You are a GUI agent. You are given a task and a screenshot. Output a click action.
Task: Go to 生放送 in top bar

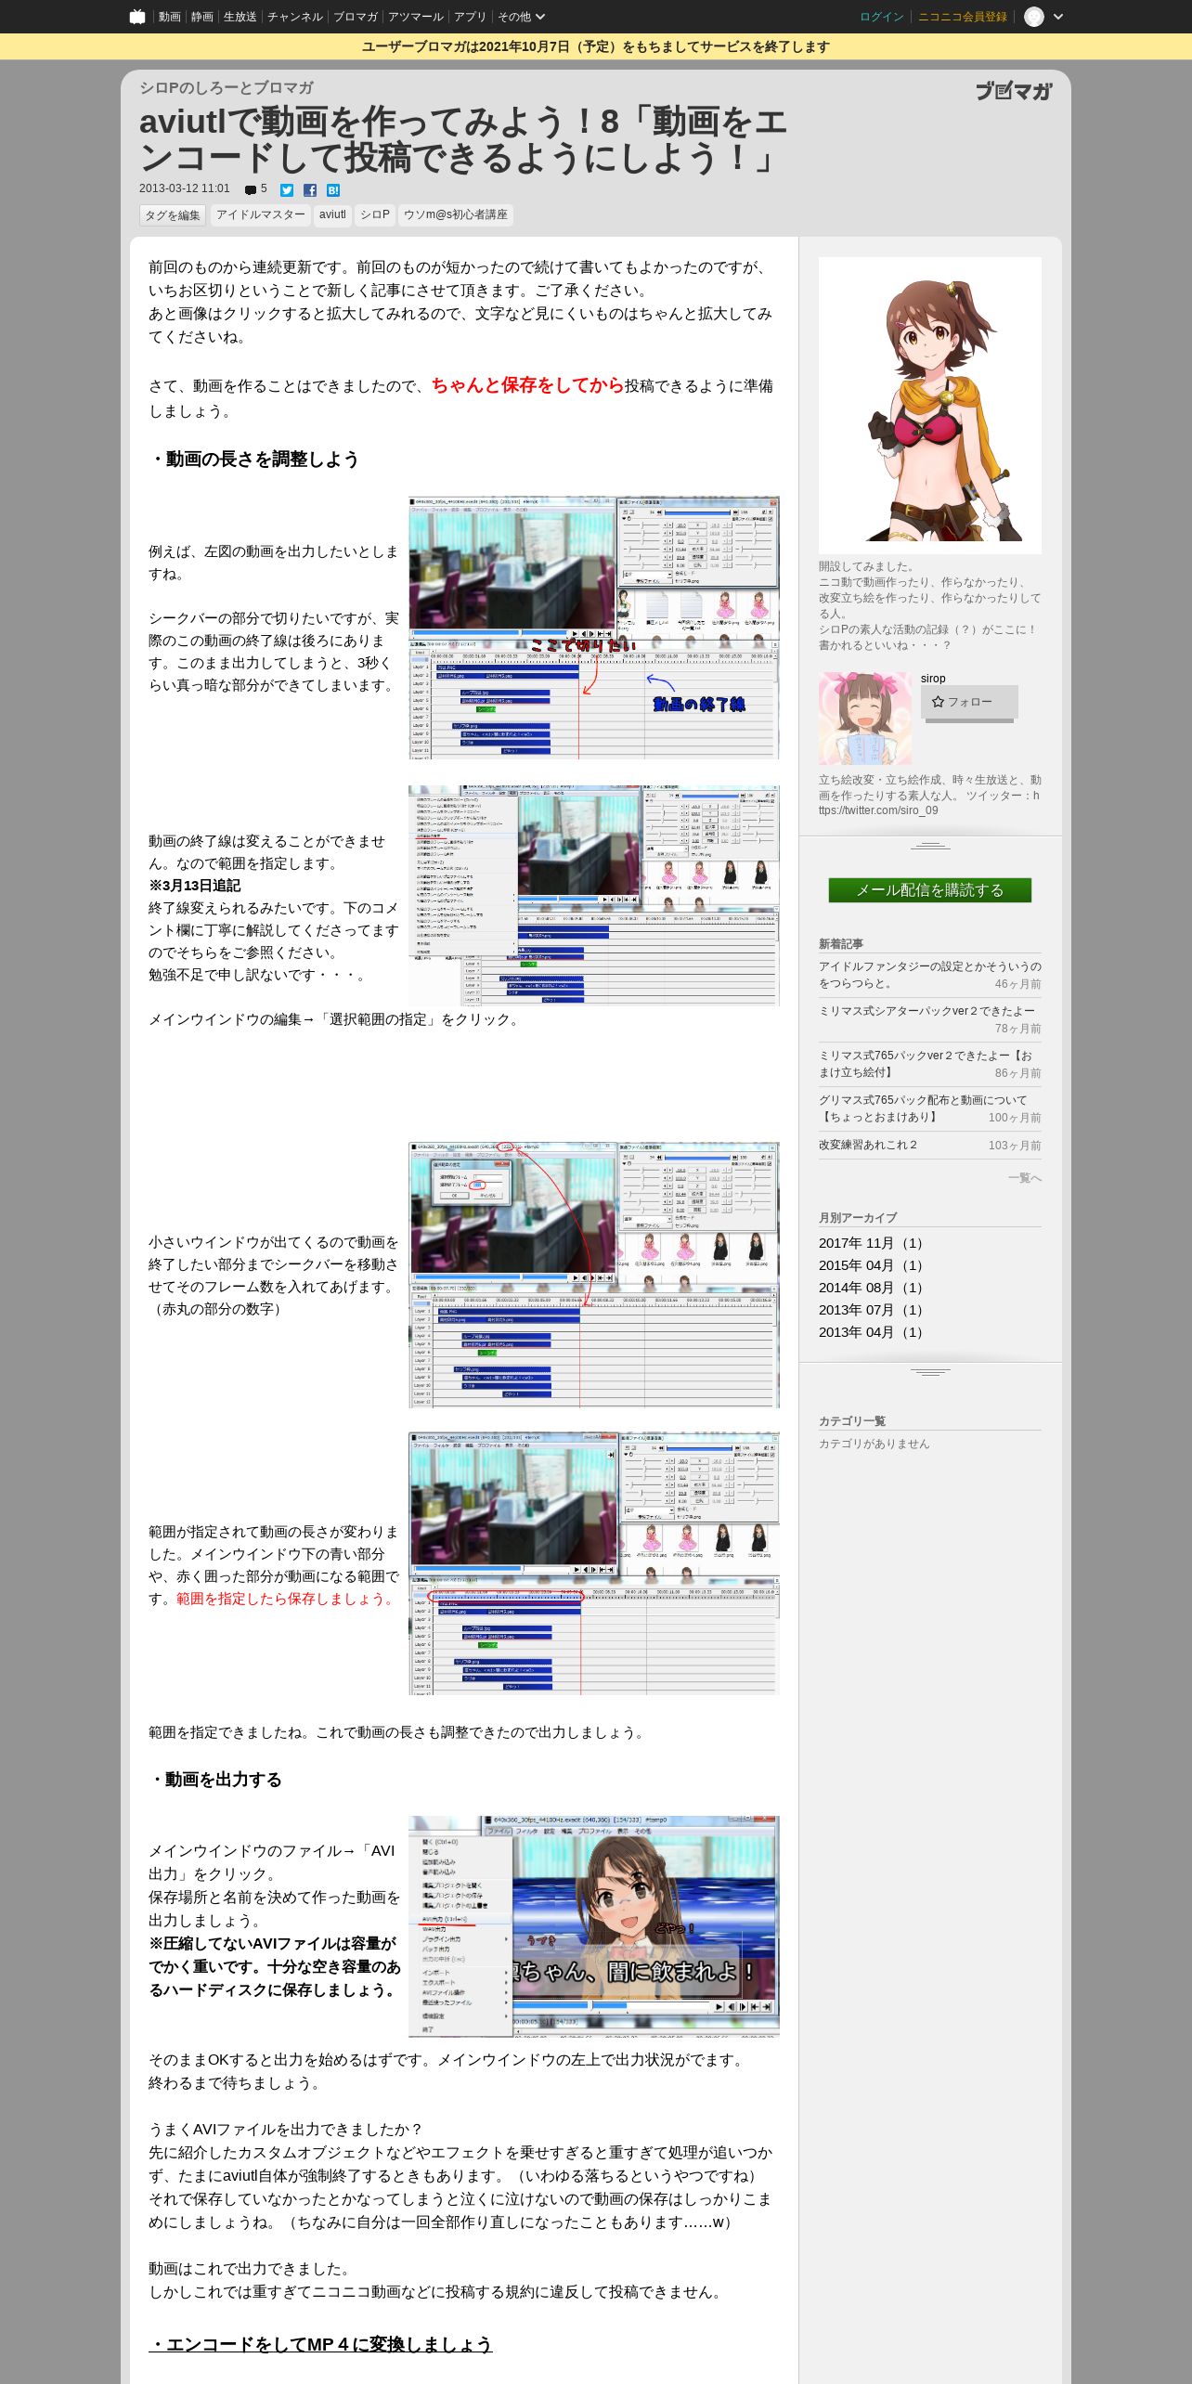240,17
